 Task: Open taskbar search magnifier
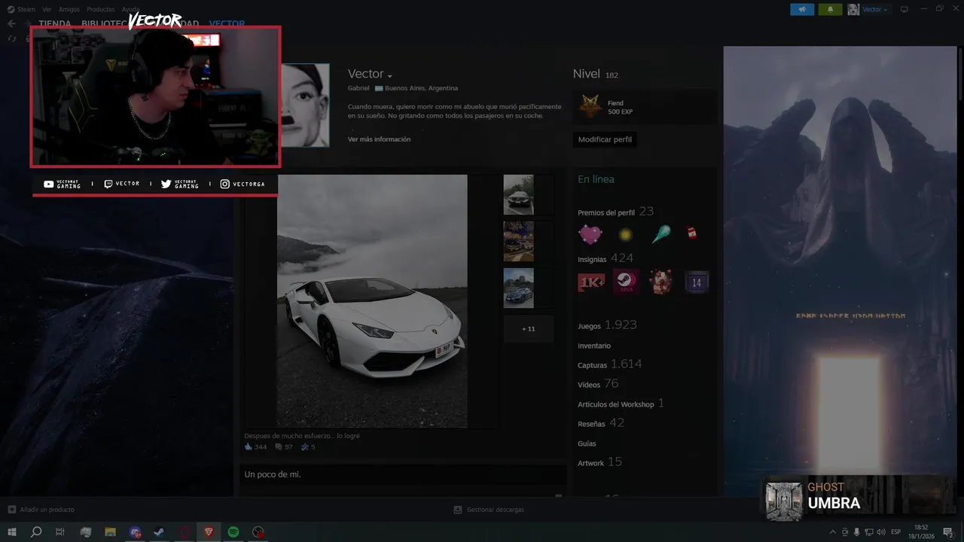tap(36, 531)
